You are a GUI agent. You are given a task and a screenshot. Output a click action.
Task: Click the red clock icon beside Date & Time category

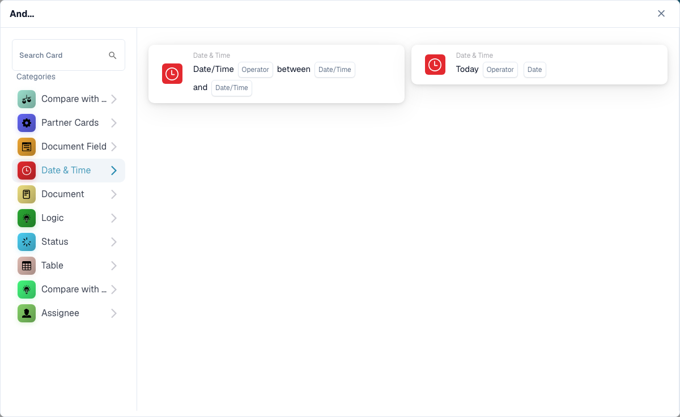(27, 171)
